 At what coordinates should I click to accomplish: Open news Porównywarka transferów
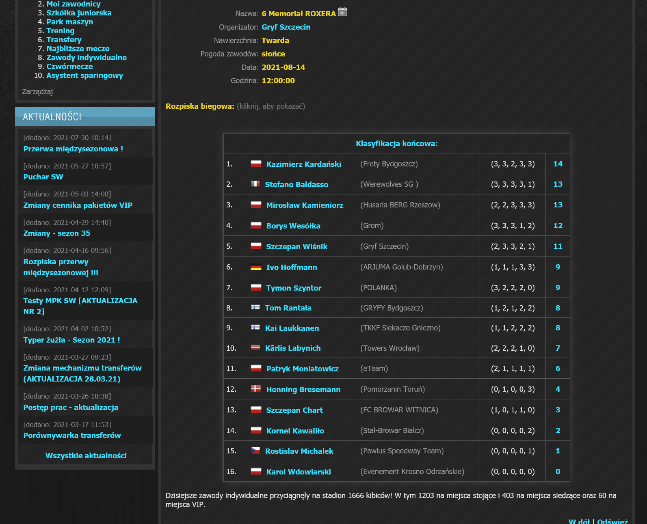[x=72, y=436]
